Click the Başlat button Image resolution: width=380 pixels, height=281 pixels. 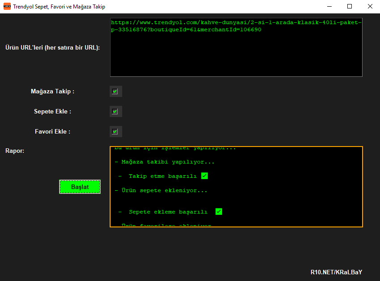80,187
